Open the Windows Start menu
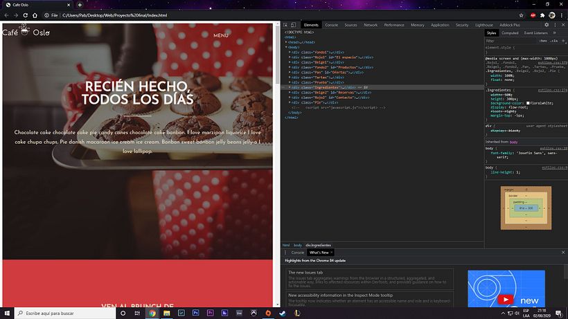Image resolution: width=568 pixels, height=319 pixels. click(x=7, y=313)
